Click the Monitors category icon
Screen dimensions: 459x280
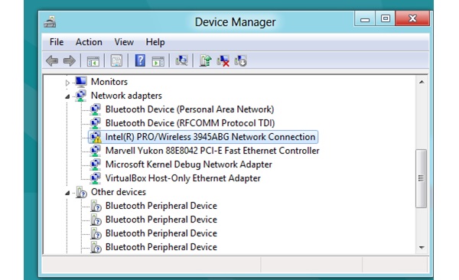[x=81, y=82]
